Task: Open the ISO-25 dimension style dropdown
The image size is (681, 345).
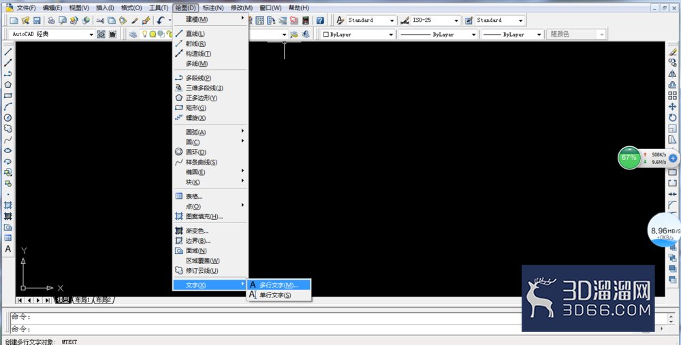Action: pos(456,20)
